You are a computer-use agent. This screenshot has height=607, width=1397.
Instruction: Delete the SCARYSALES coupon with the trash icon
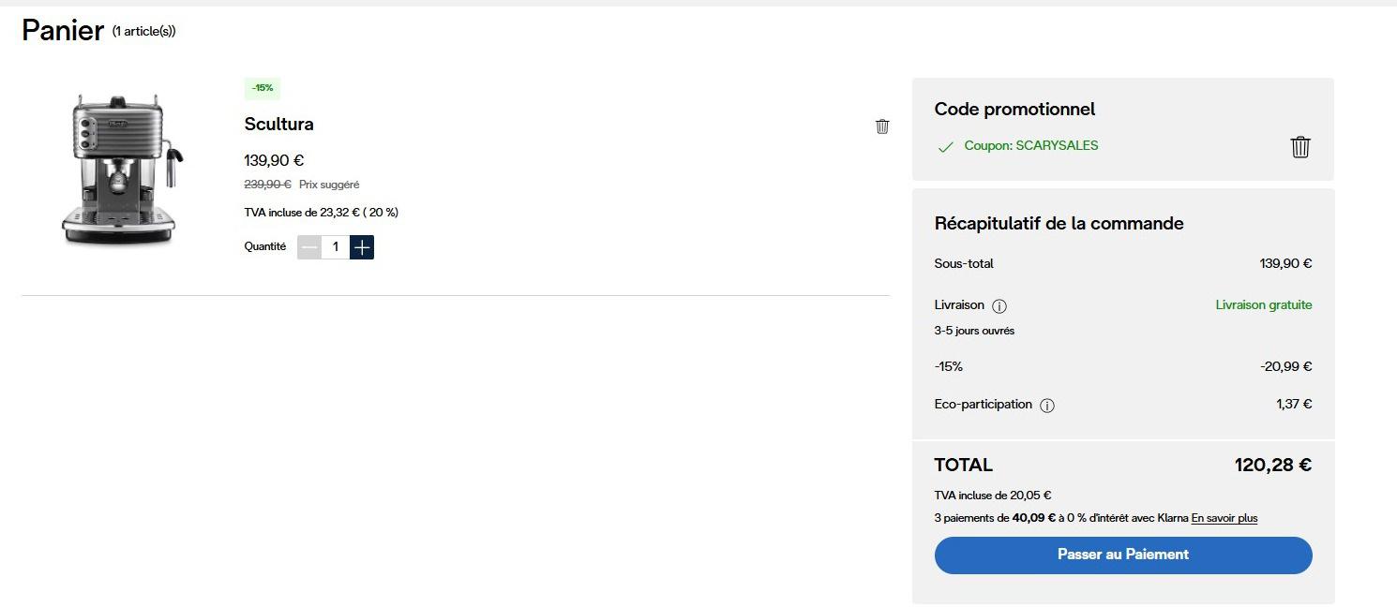tap(1299, 147)
